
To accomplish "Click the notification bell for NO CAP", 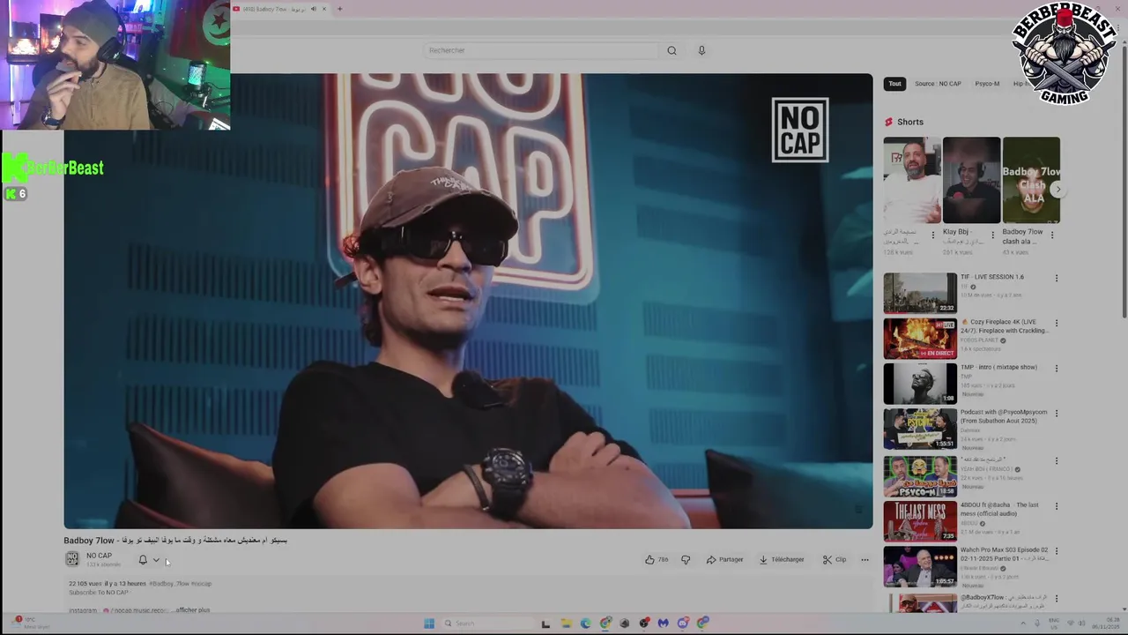I will click(x=143, y=559).
